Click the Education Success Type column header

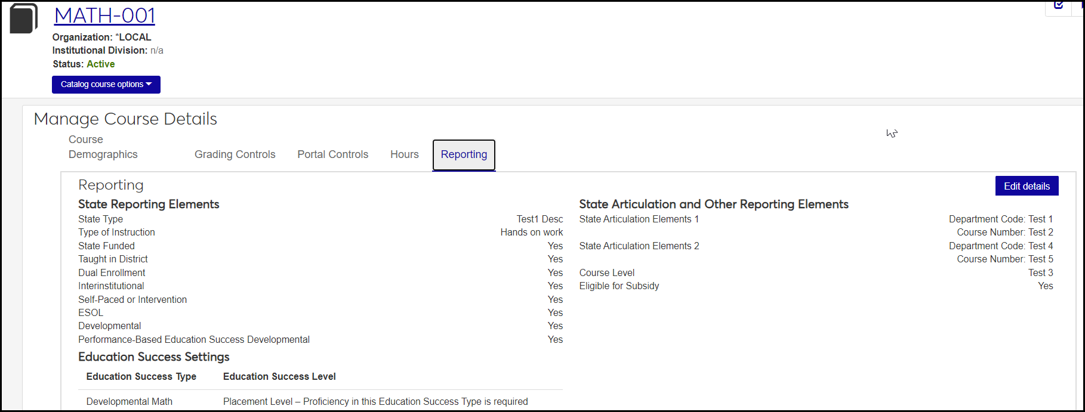[141, 377]
